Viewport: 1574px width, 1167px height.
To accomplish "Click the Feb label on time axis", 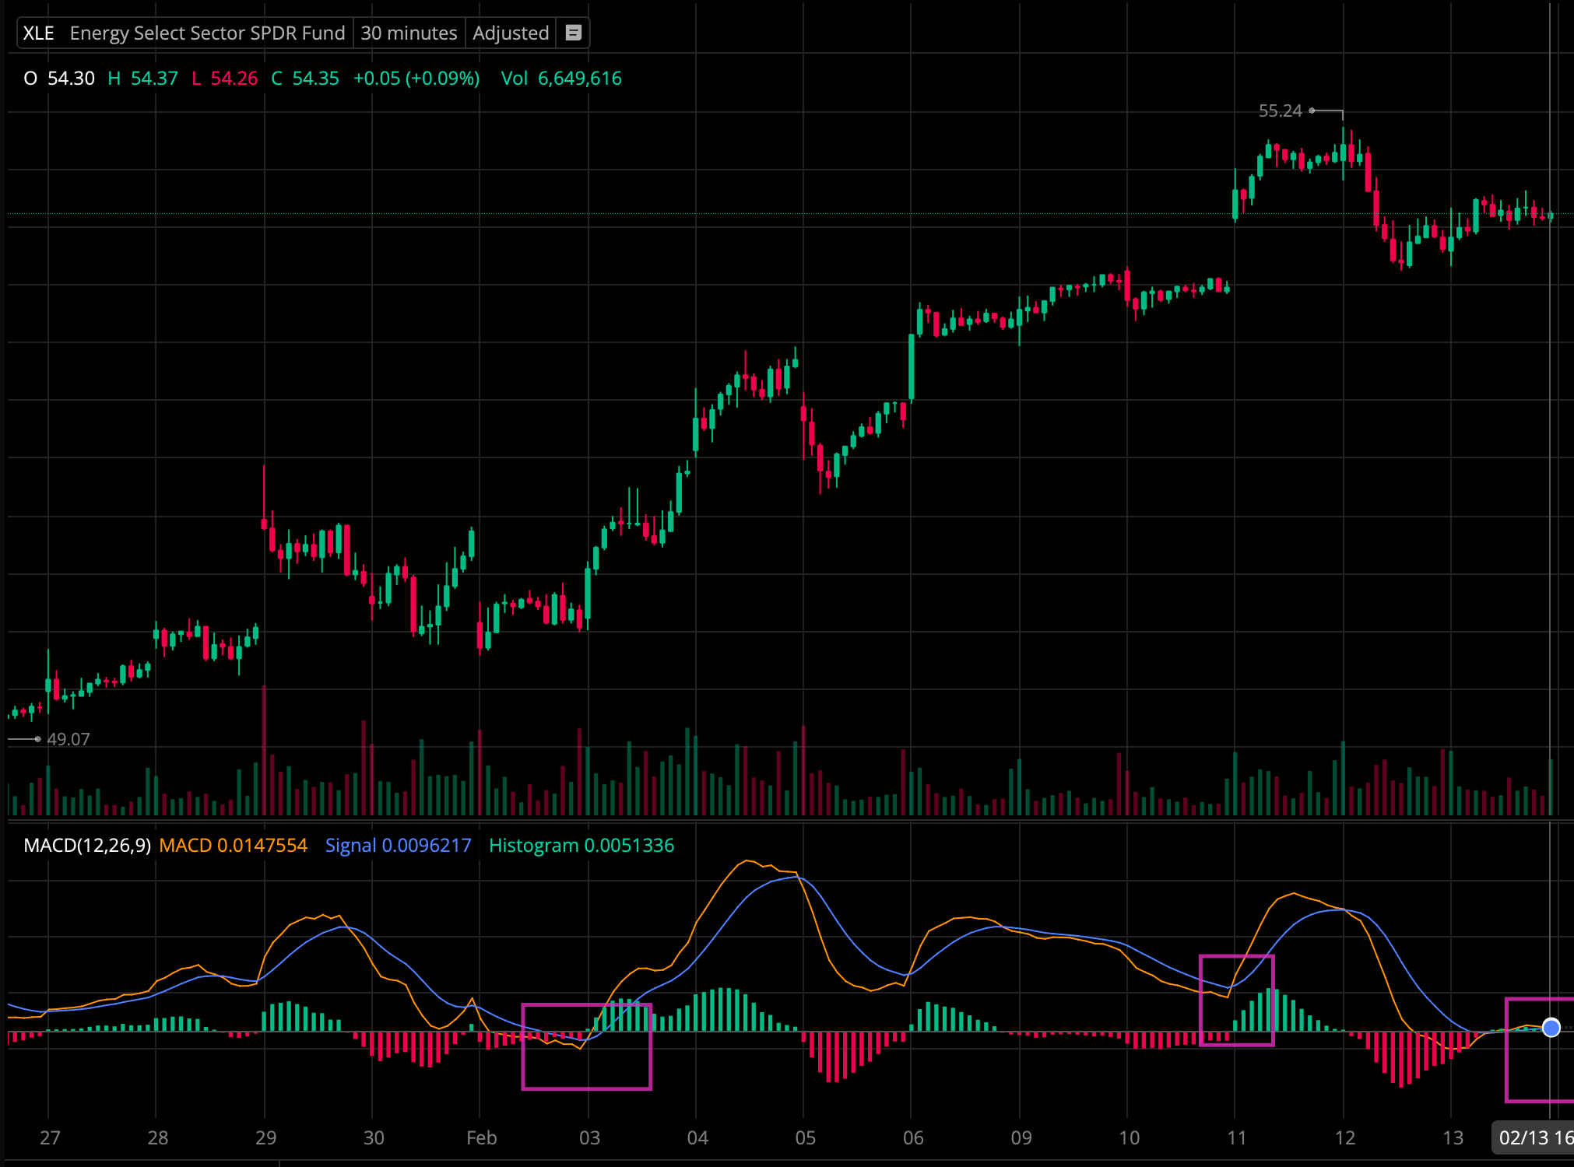I will click(x=481, y=1138).
